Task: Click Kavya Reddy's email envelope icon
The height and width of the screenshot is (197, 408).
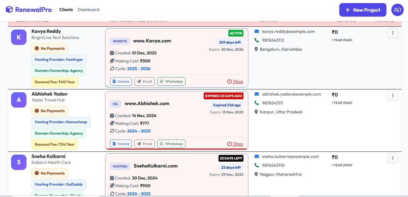Action: [257, 31]
